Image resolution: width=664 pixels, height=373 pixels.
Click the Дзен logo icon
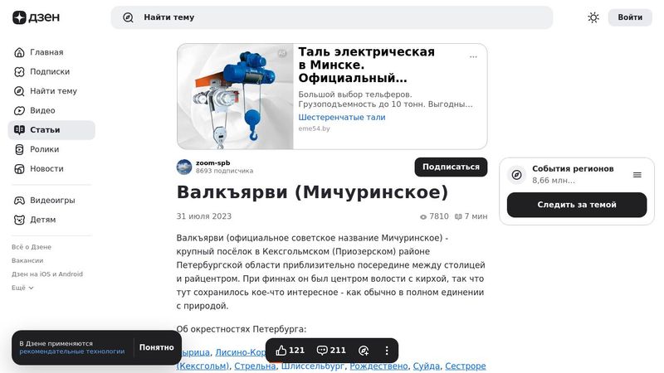click(19, 17)
